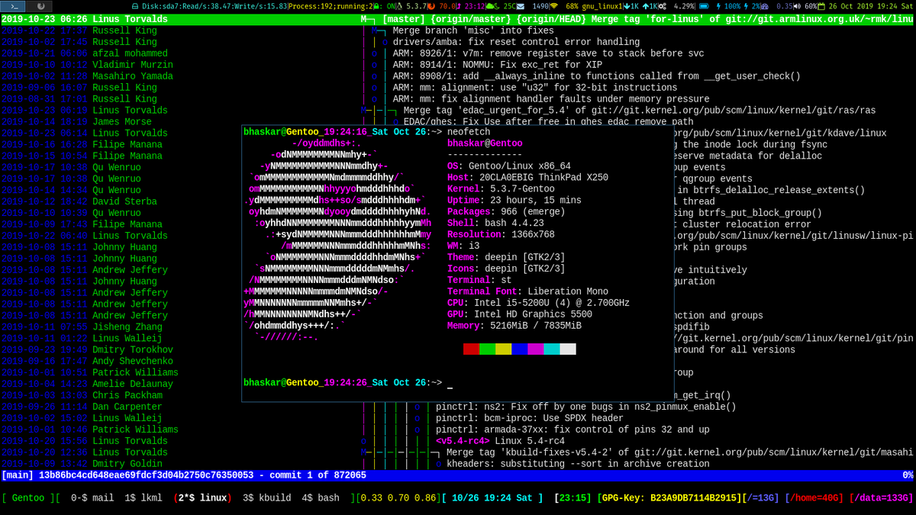
Task: Click the magenta neofetch color block
Action: pos(535,349)
